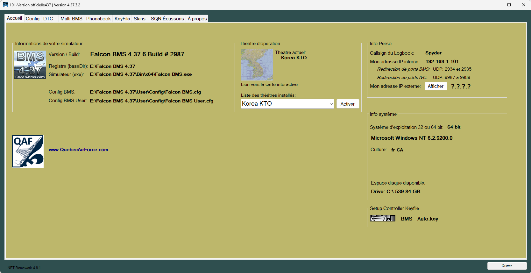The width and height of the screenshot is (531, 273).
Task: Open the Phonebook tab
Action: point(98,19)
